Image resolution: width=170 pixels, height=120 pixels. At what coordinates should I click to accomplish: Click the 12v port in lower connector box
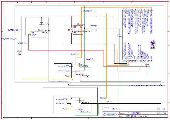(66, 108)
